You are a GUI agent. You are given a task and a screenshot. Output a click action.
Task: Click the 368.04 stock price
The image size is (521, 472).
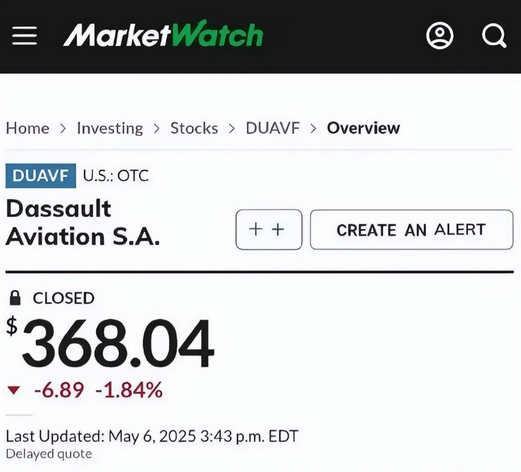[116, 344]
